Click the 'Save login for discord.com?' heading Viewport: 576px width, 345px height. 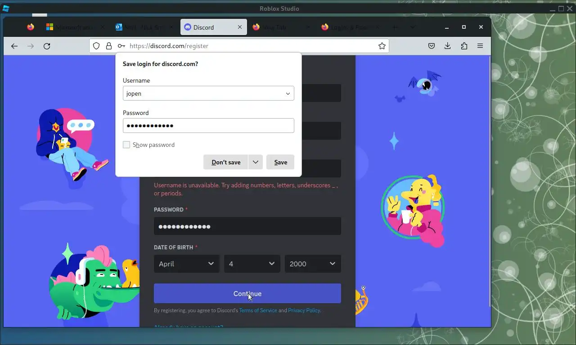[x=160, y=64]
